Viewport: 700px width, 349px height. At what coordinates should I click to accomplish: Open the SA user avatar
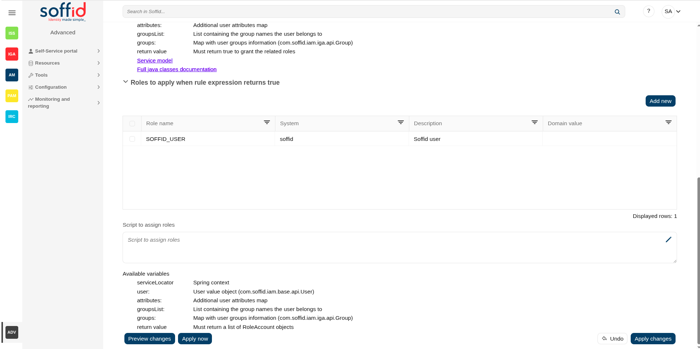click(x=668, y=11)
